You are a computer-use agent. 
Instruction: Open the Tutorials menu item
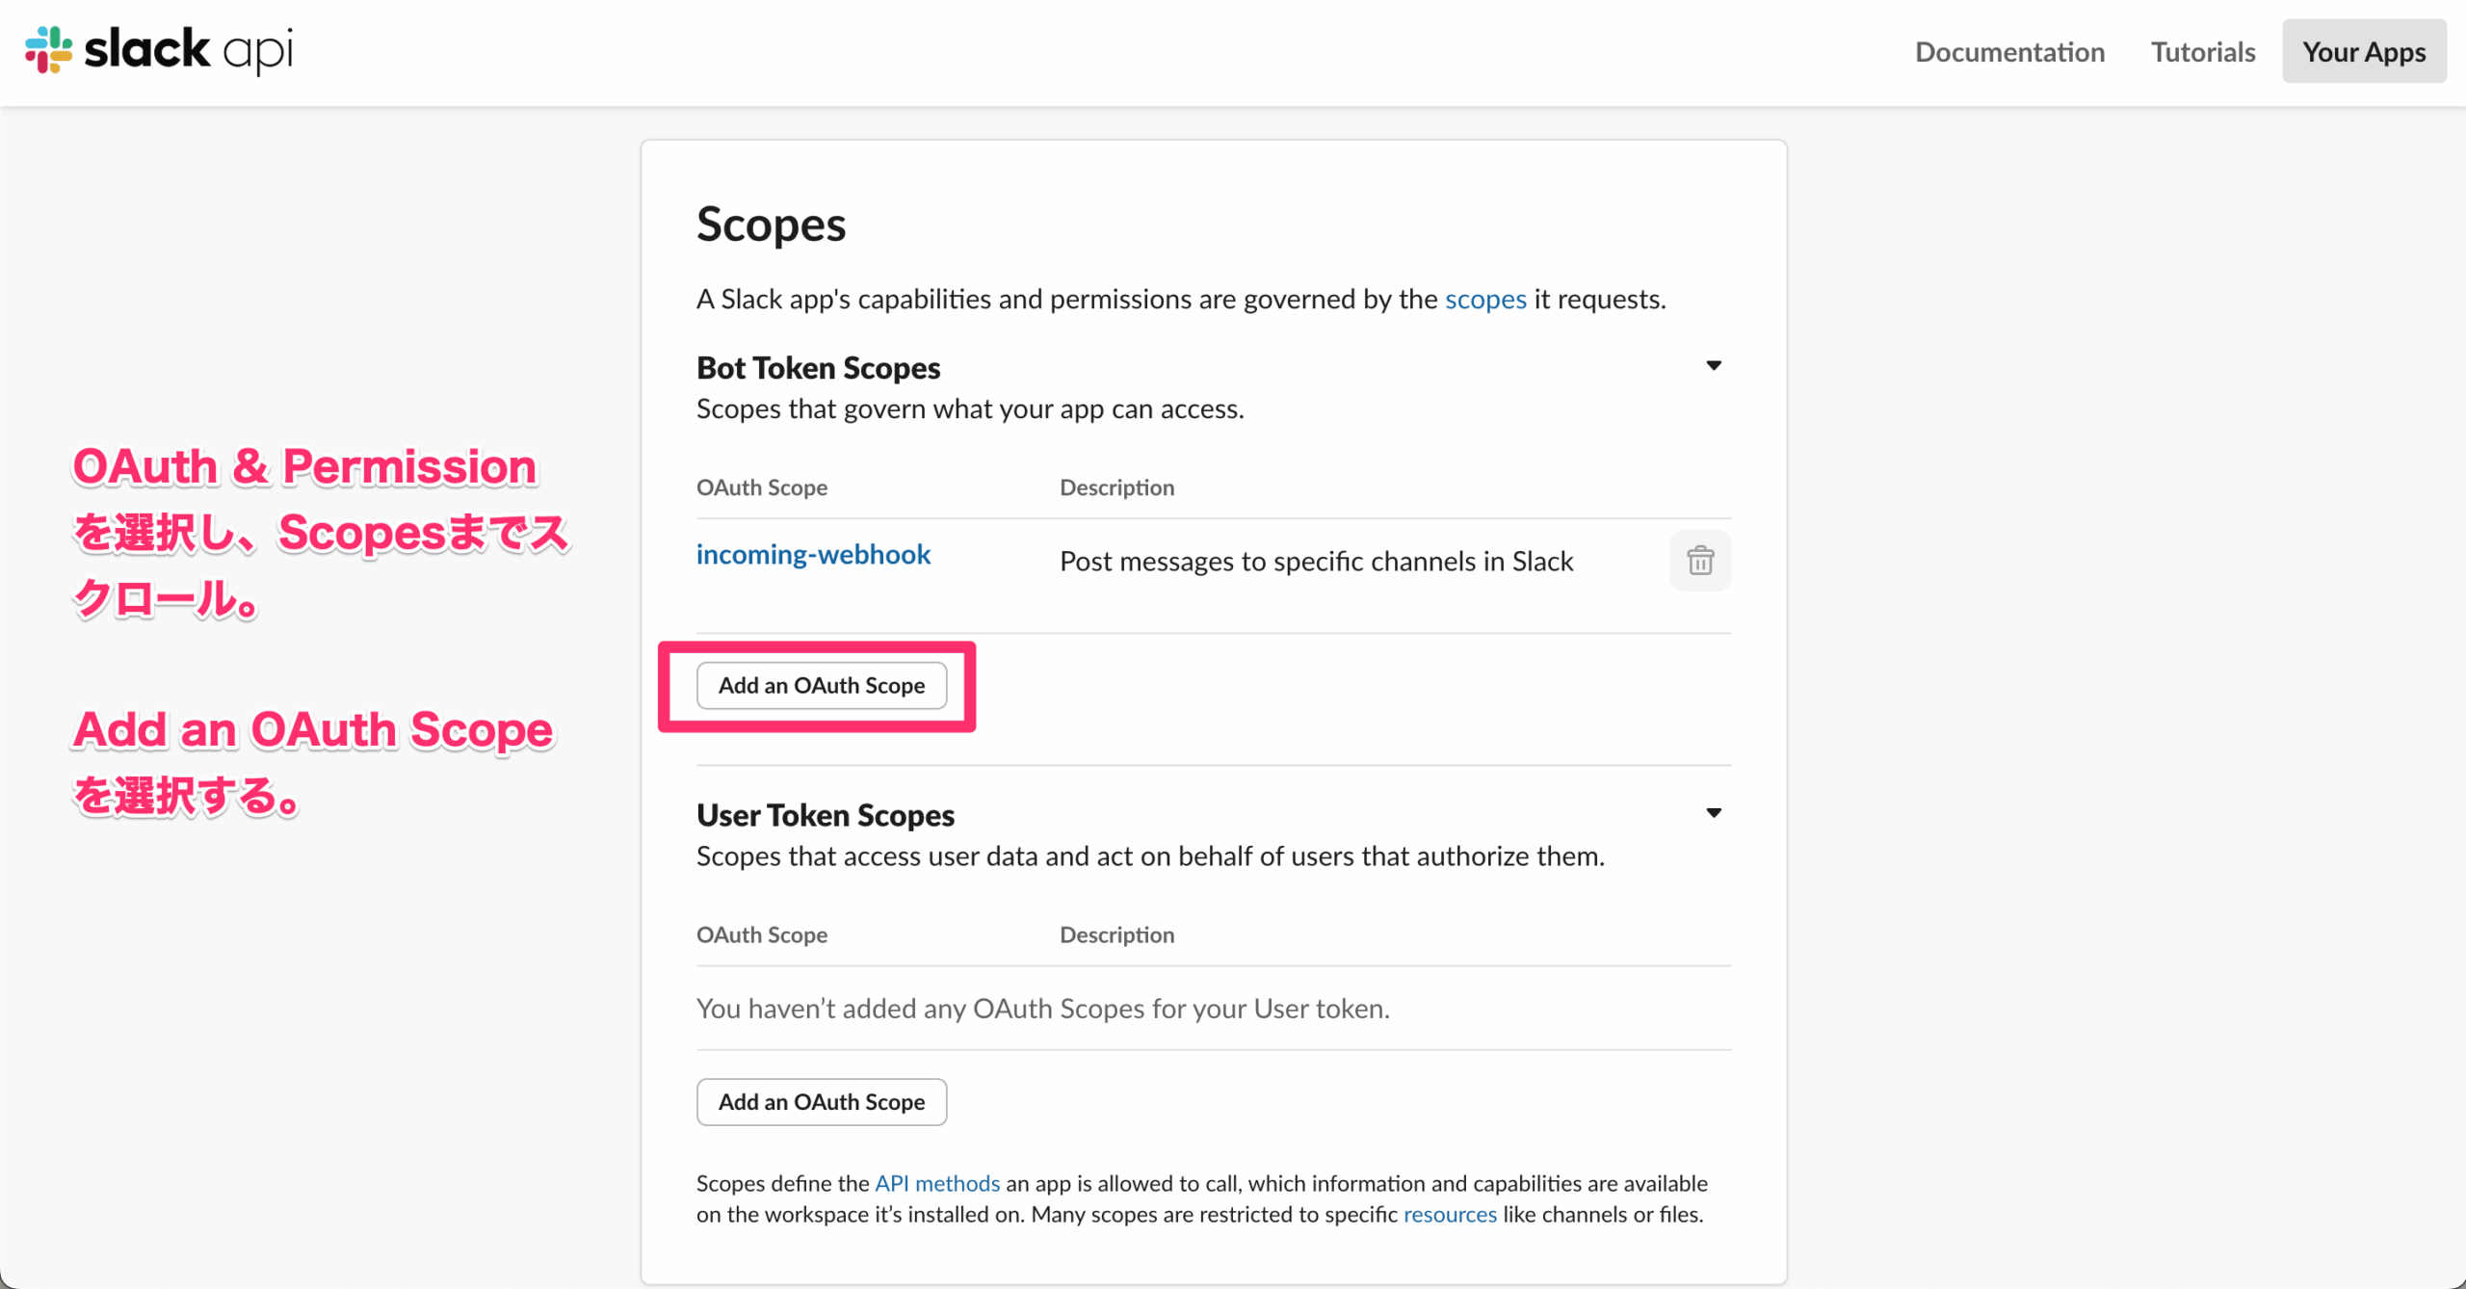point(2203,51)
